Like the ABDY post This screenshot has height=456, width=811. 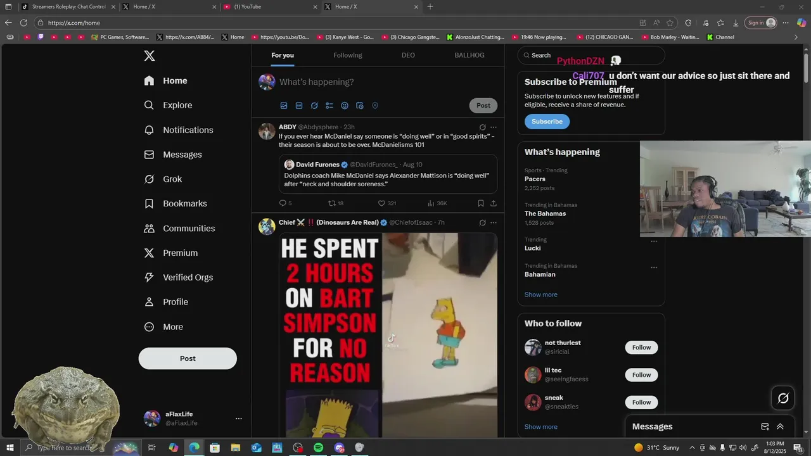tap(386, 203)
